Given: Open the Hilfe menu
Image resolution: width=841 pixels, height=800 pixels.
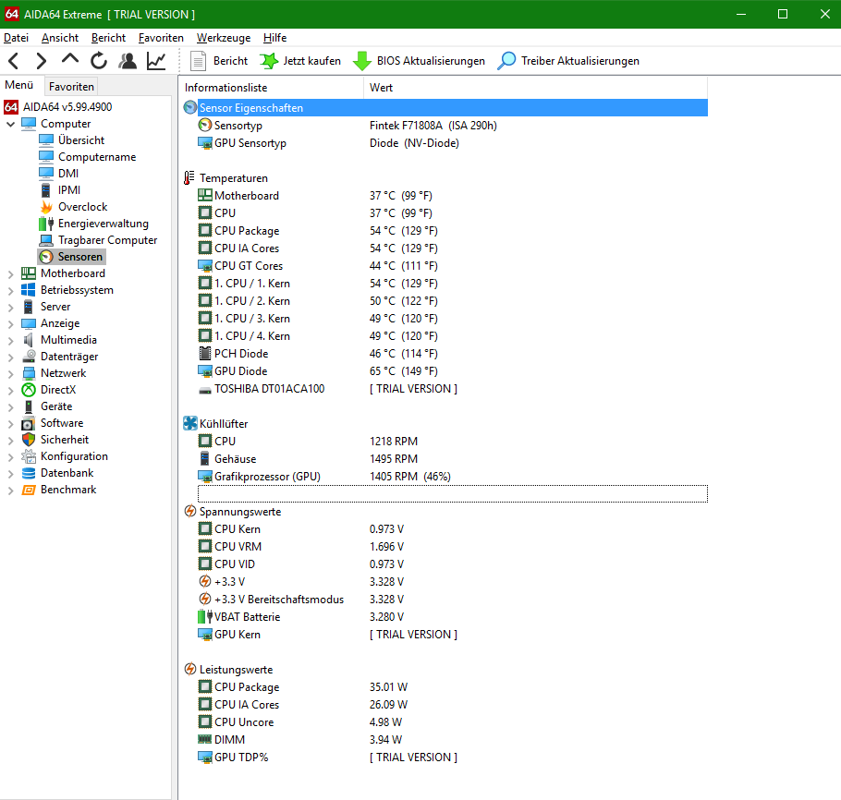Looking at the screenshot, I should tap(275, 38).
